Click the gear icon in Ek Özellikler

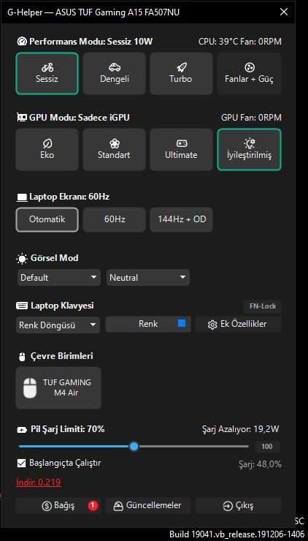click(x=212, y=325)
